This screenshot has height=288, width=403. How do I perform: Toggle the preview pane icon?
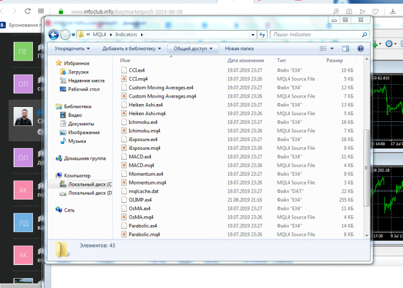tap(346, 49)
